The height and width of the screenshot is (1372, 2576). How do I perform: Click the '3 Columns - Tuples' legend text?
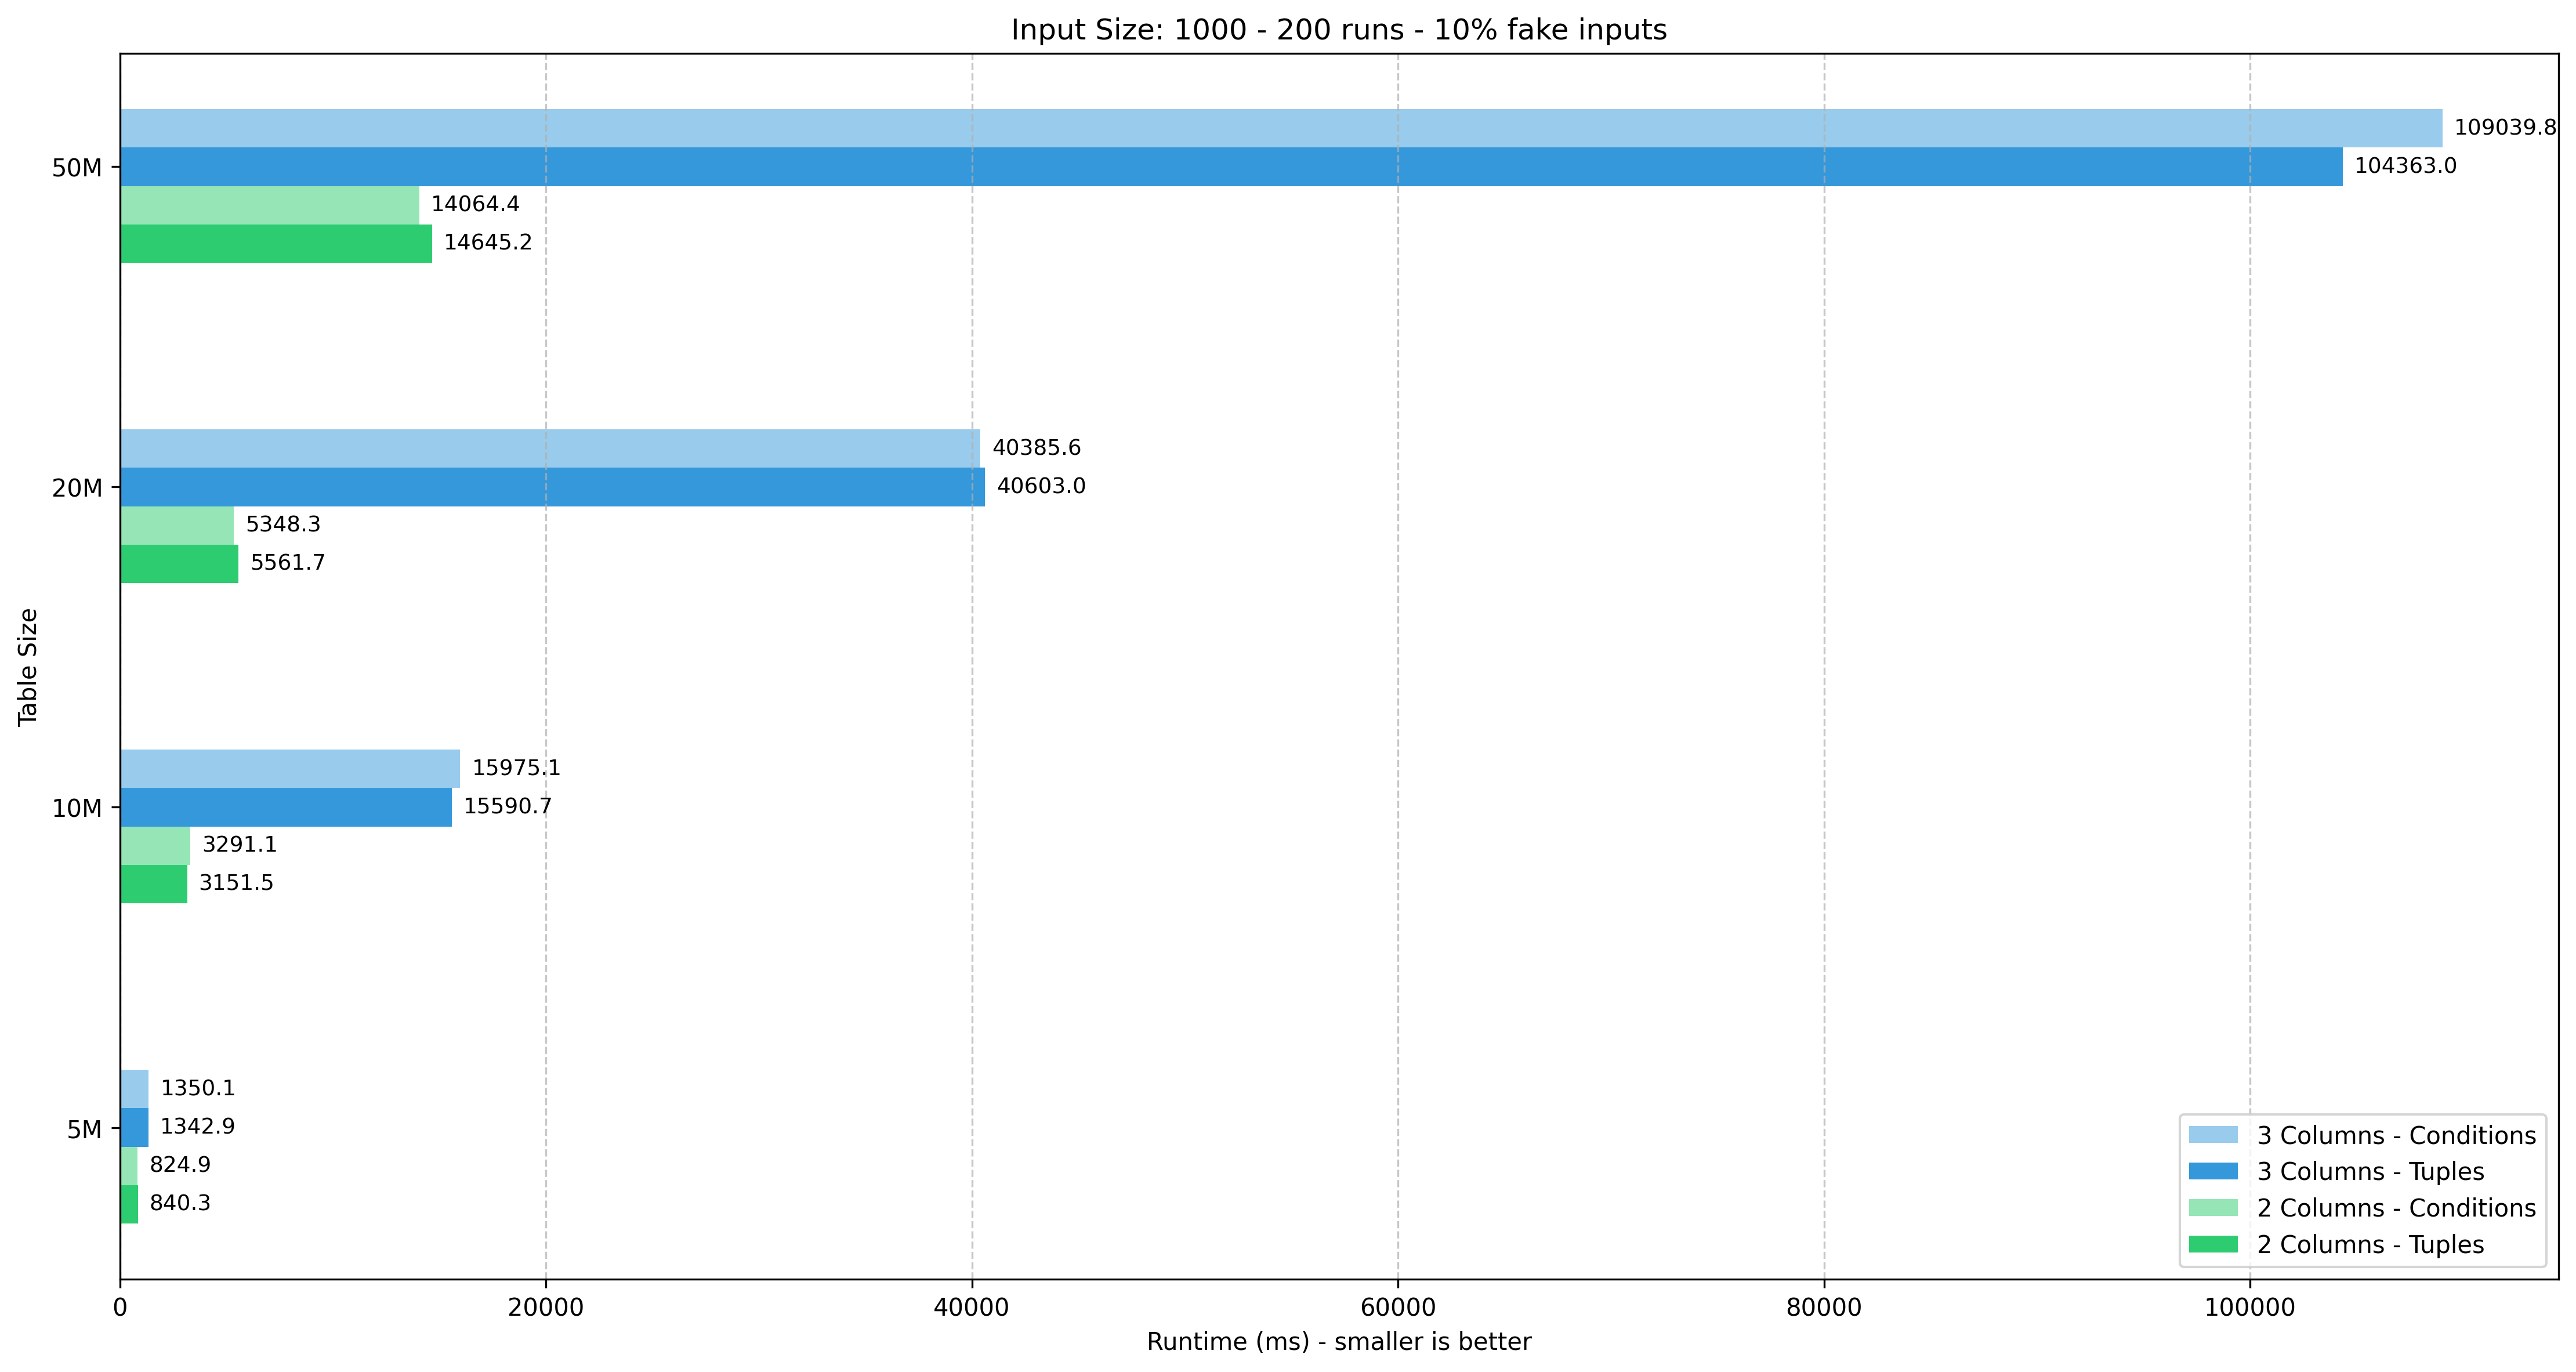(x=2370, y=1171)
